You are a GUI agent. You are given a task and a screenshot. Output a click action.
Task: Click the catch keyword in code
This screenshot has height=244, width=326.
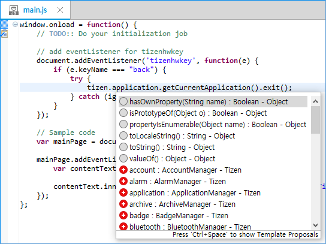point(89,97)
